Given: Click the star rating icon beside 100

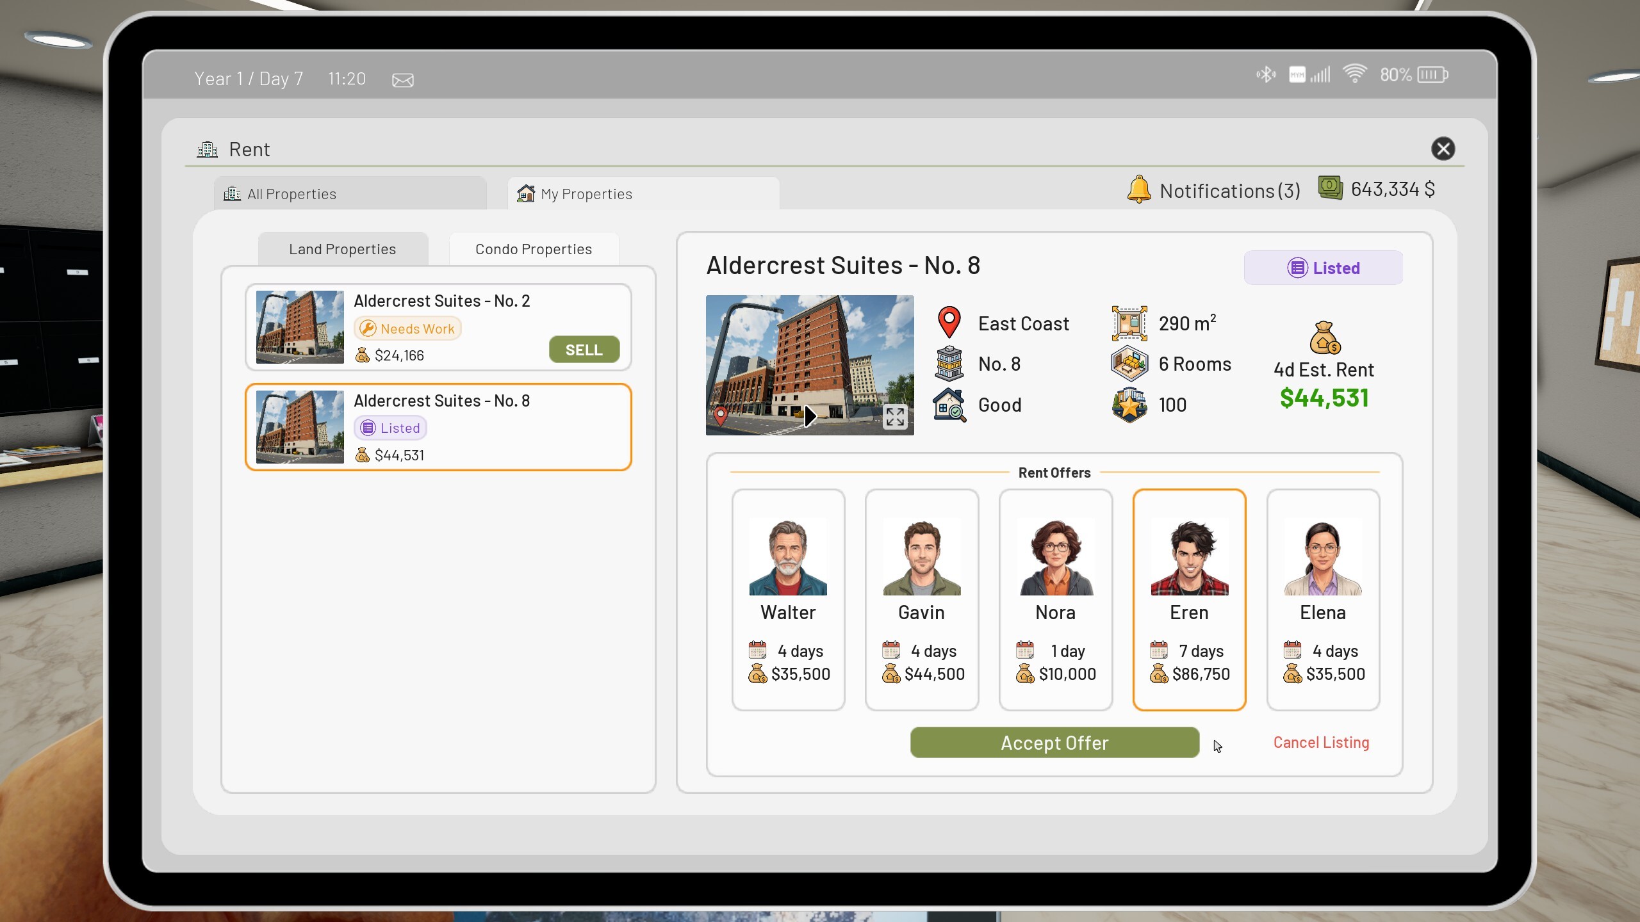Looking at the screenshot, I should point(1129,405).
